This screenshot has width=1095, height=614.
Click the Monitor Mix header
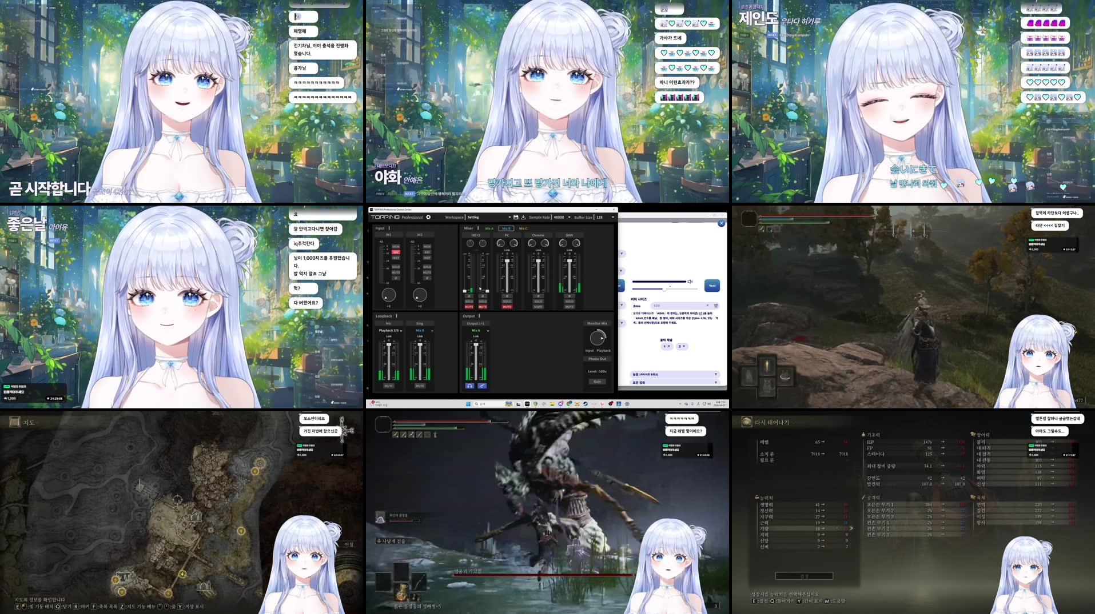coord(597,323)
